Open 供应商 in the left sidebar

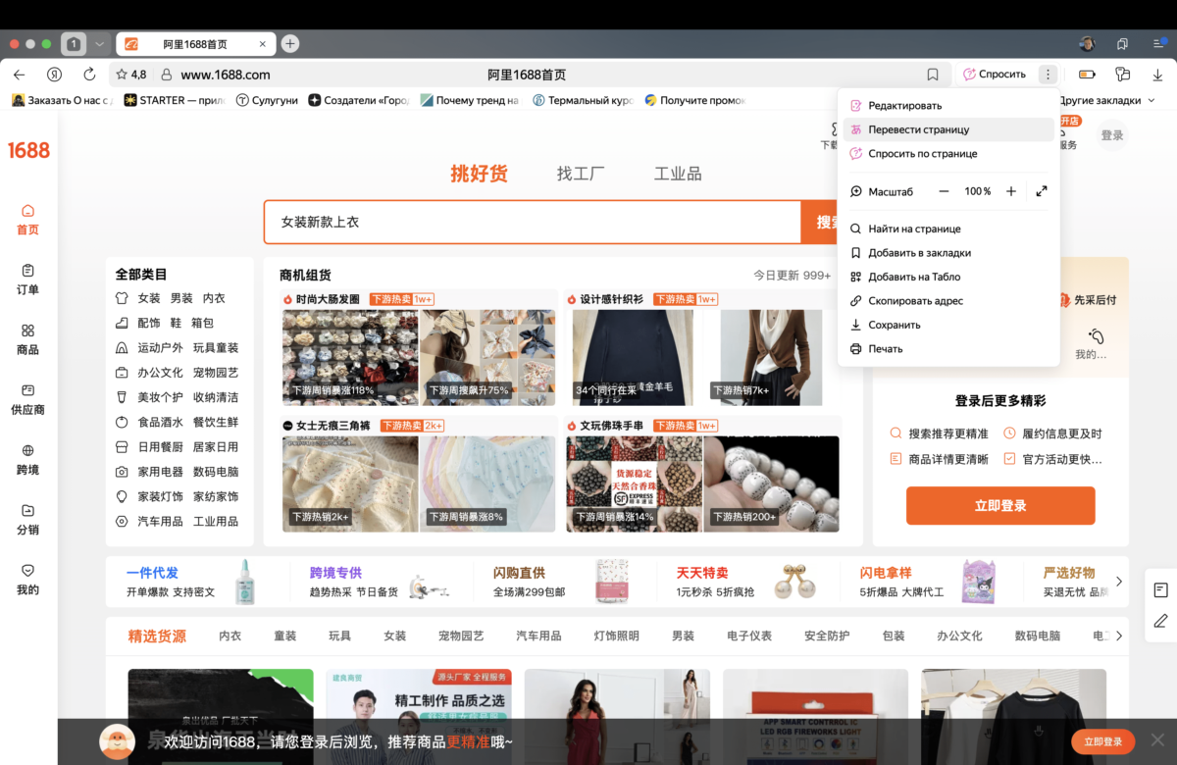[x=27, y=399]
